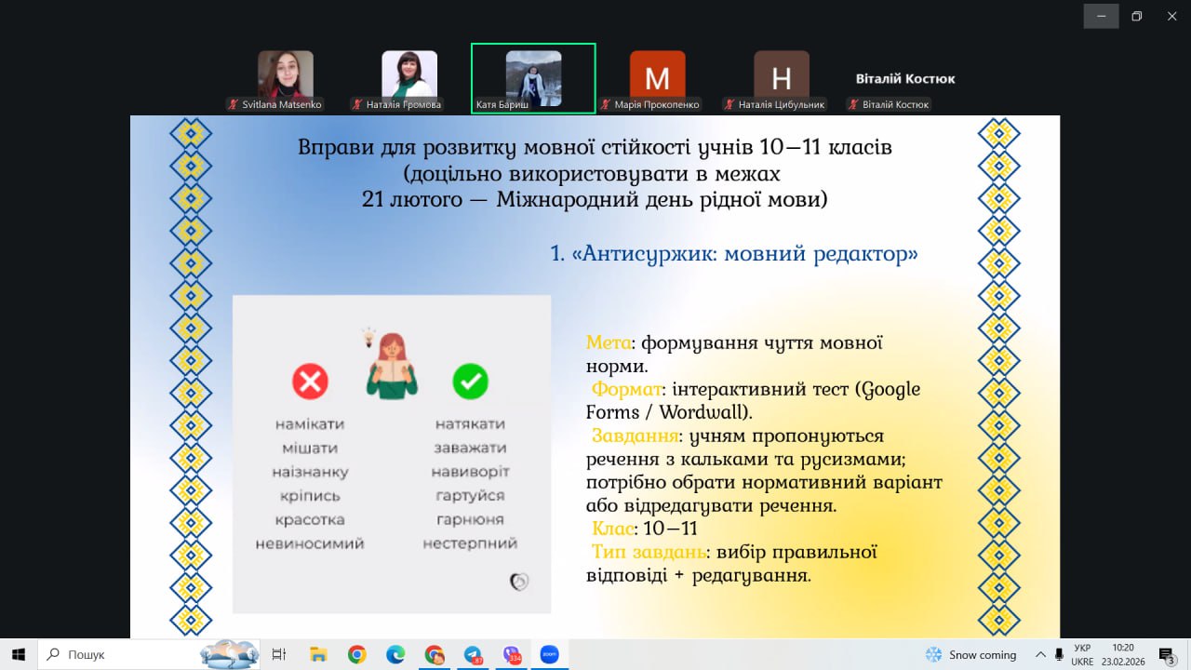Open the Snow coming weather widget
Screen dimensions: 1191x670
[970, 654]
